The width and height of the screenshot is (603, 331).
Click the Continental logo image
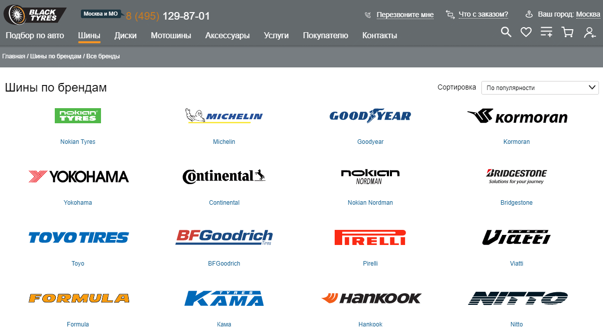point(224,176)
